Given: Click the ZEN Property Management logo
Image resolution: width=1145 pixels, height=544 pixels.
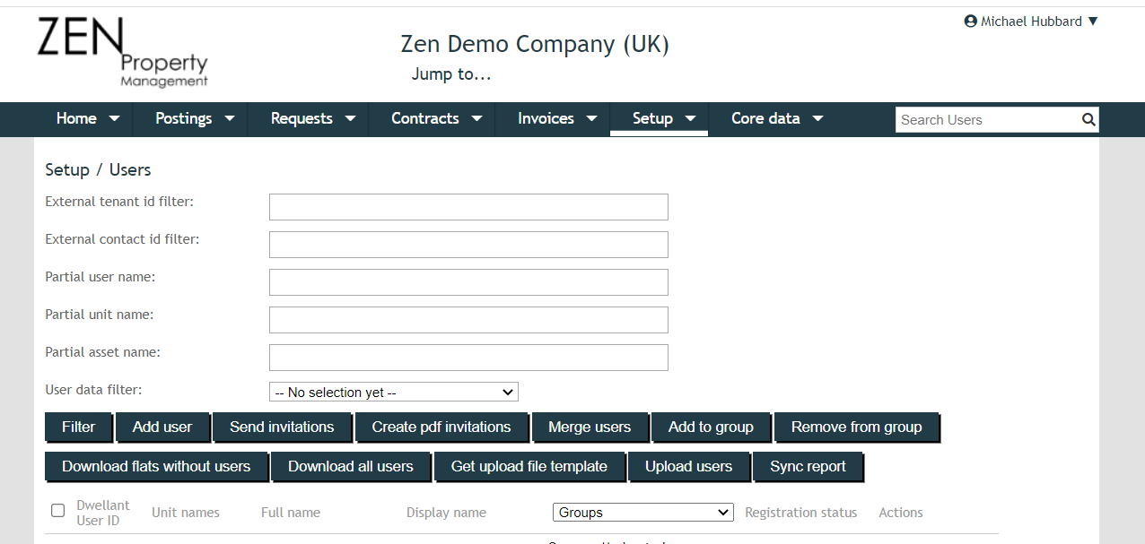Looking at the screenshot, I should [123, 53].
